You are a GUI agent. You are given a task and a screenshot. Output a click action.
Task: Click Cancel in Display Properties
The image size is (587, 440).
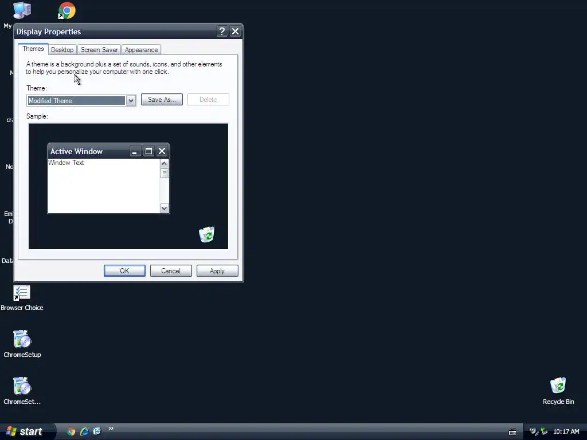171,271
